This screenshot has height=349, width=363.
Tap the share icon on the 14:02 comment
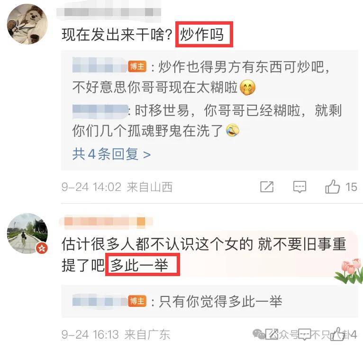click(267, 187)
